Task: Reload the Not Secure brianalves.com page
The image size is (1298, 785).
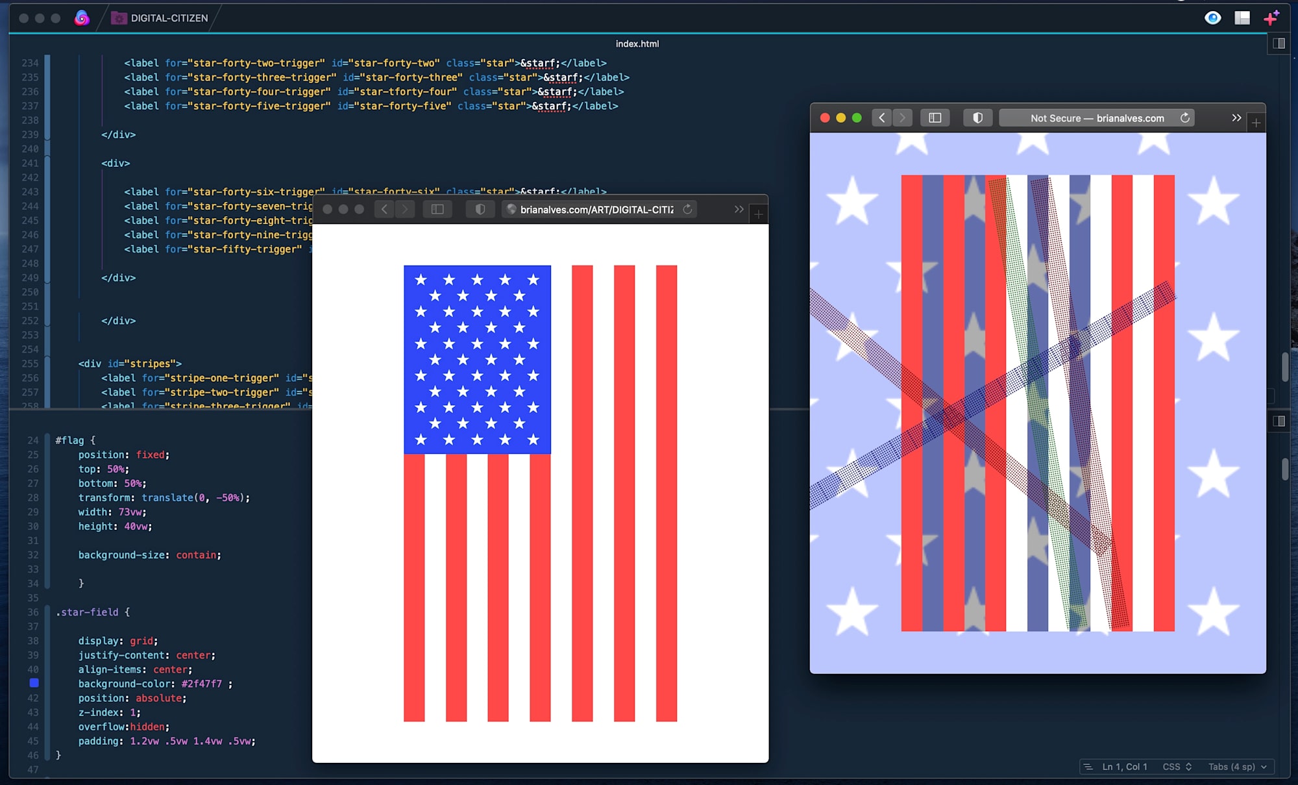Action: (x=1185, y=118)
